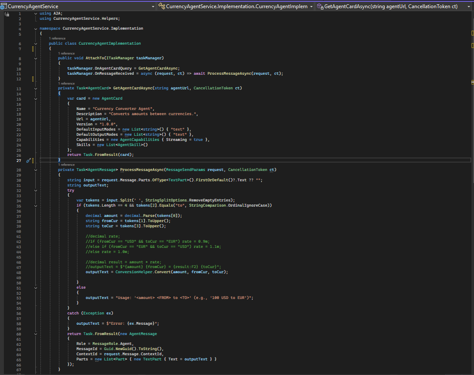Click the class icon before CurrencyAgentService.Implementation.CurrencyAgentImplem
474x375 pixels.
(x=161, y=6)
